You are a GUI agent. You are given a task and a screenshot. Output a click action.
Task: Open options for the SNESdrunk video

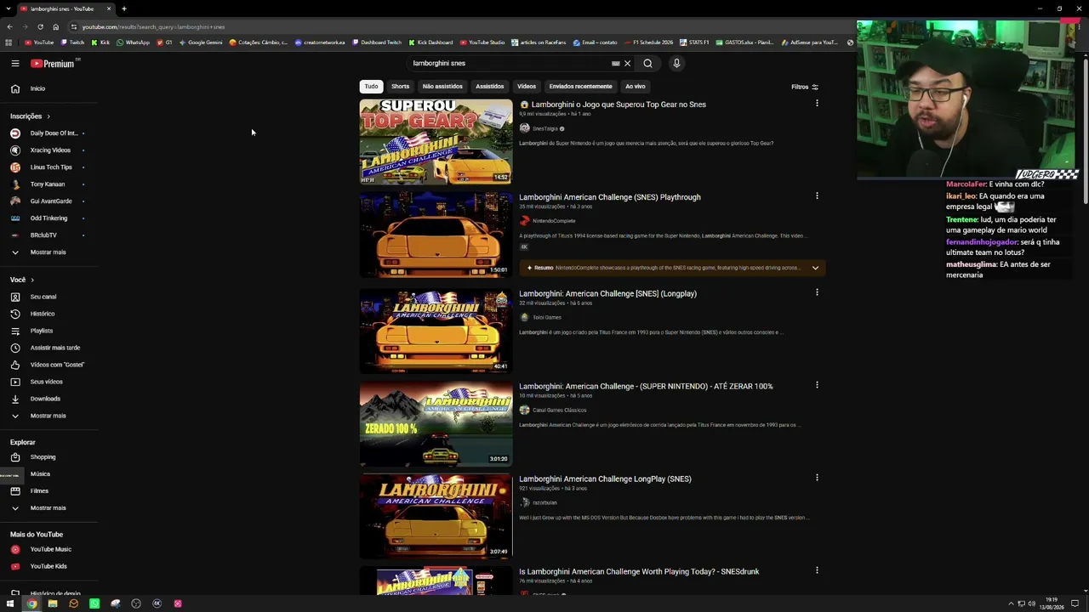pos(817,570)
